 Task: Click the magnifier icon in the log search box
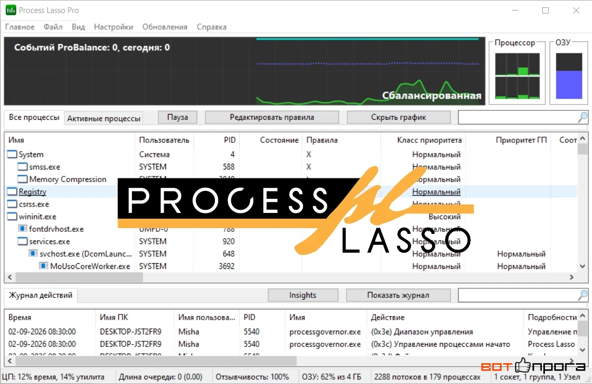click(x=583, y=295)
